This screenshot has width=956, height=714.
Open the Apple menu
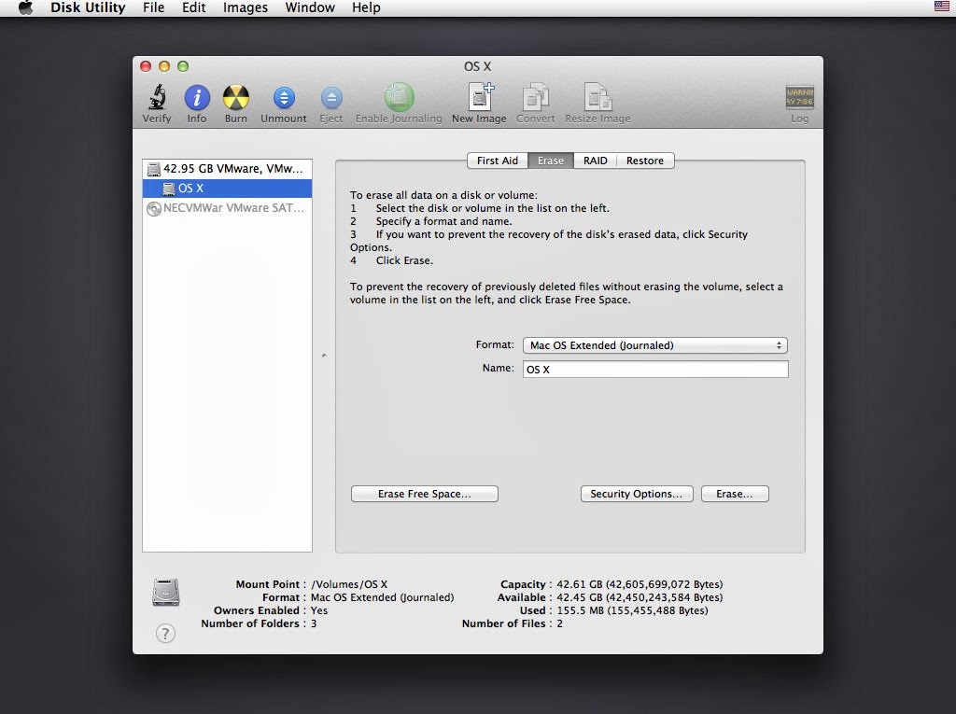(25, 7)
